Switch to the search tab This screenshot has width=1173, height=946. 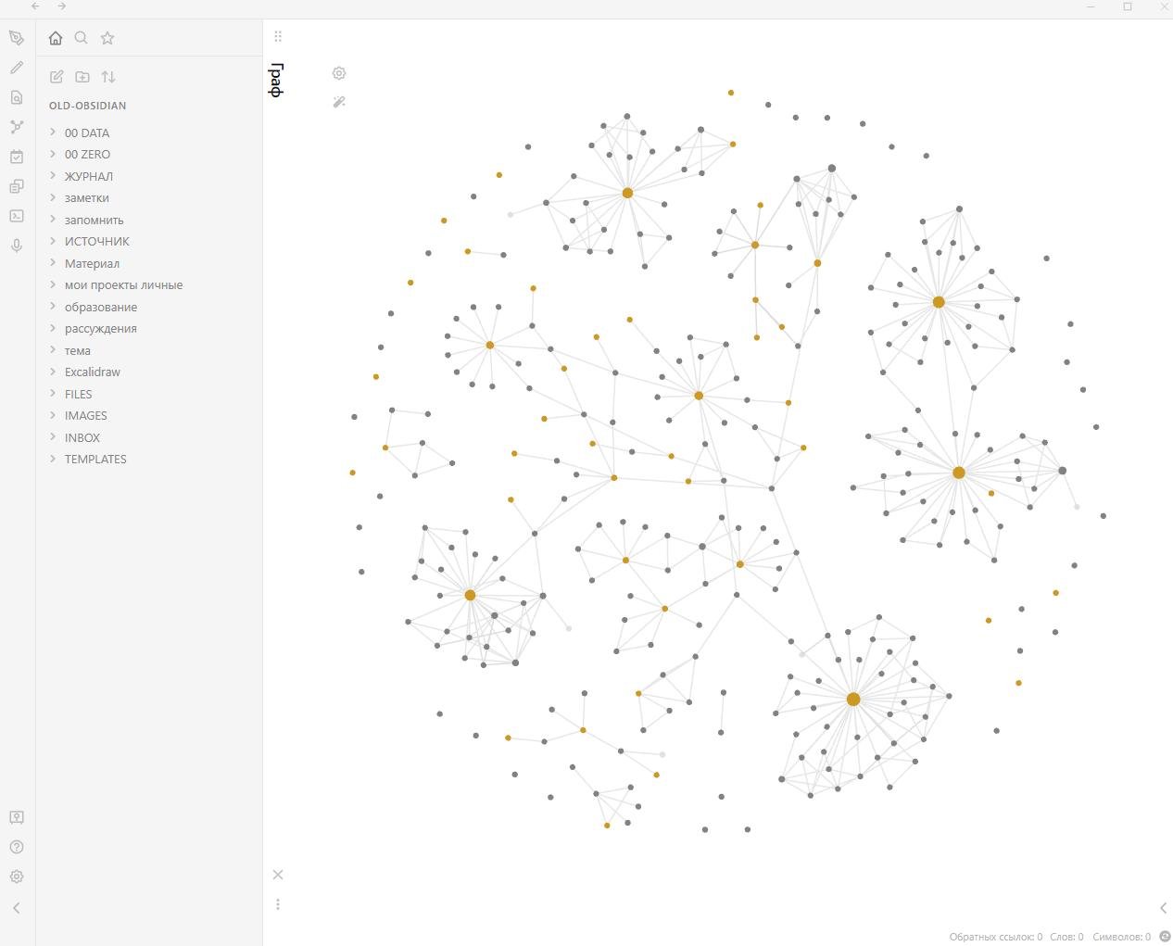pos(82,38)
